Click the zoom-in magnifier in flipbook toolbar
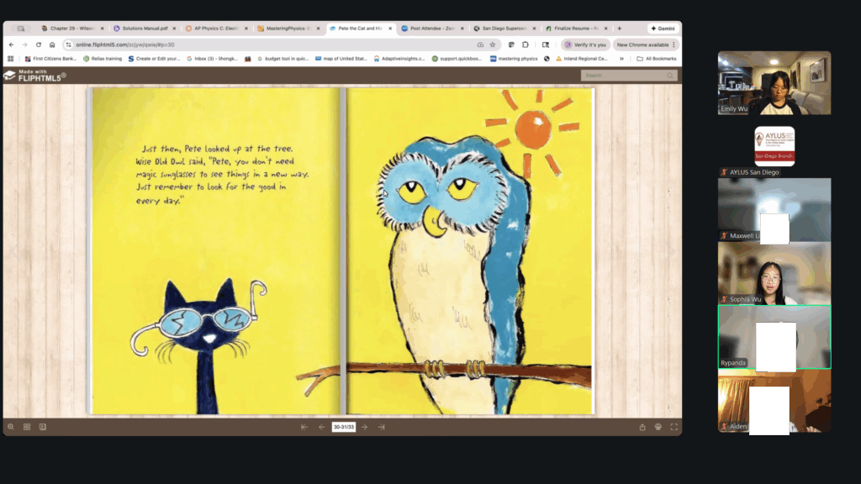 point(11,427)
